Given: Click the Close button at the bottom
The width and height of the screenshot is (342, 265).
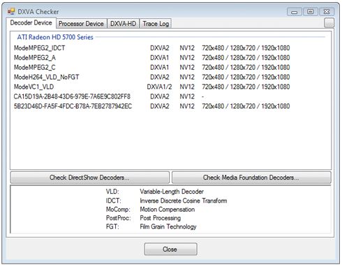Looking at the screenshot, I should point(170,249).
